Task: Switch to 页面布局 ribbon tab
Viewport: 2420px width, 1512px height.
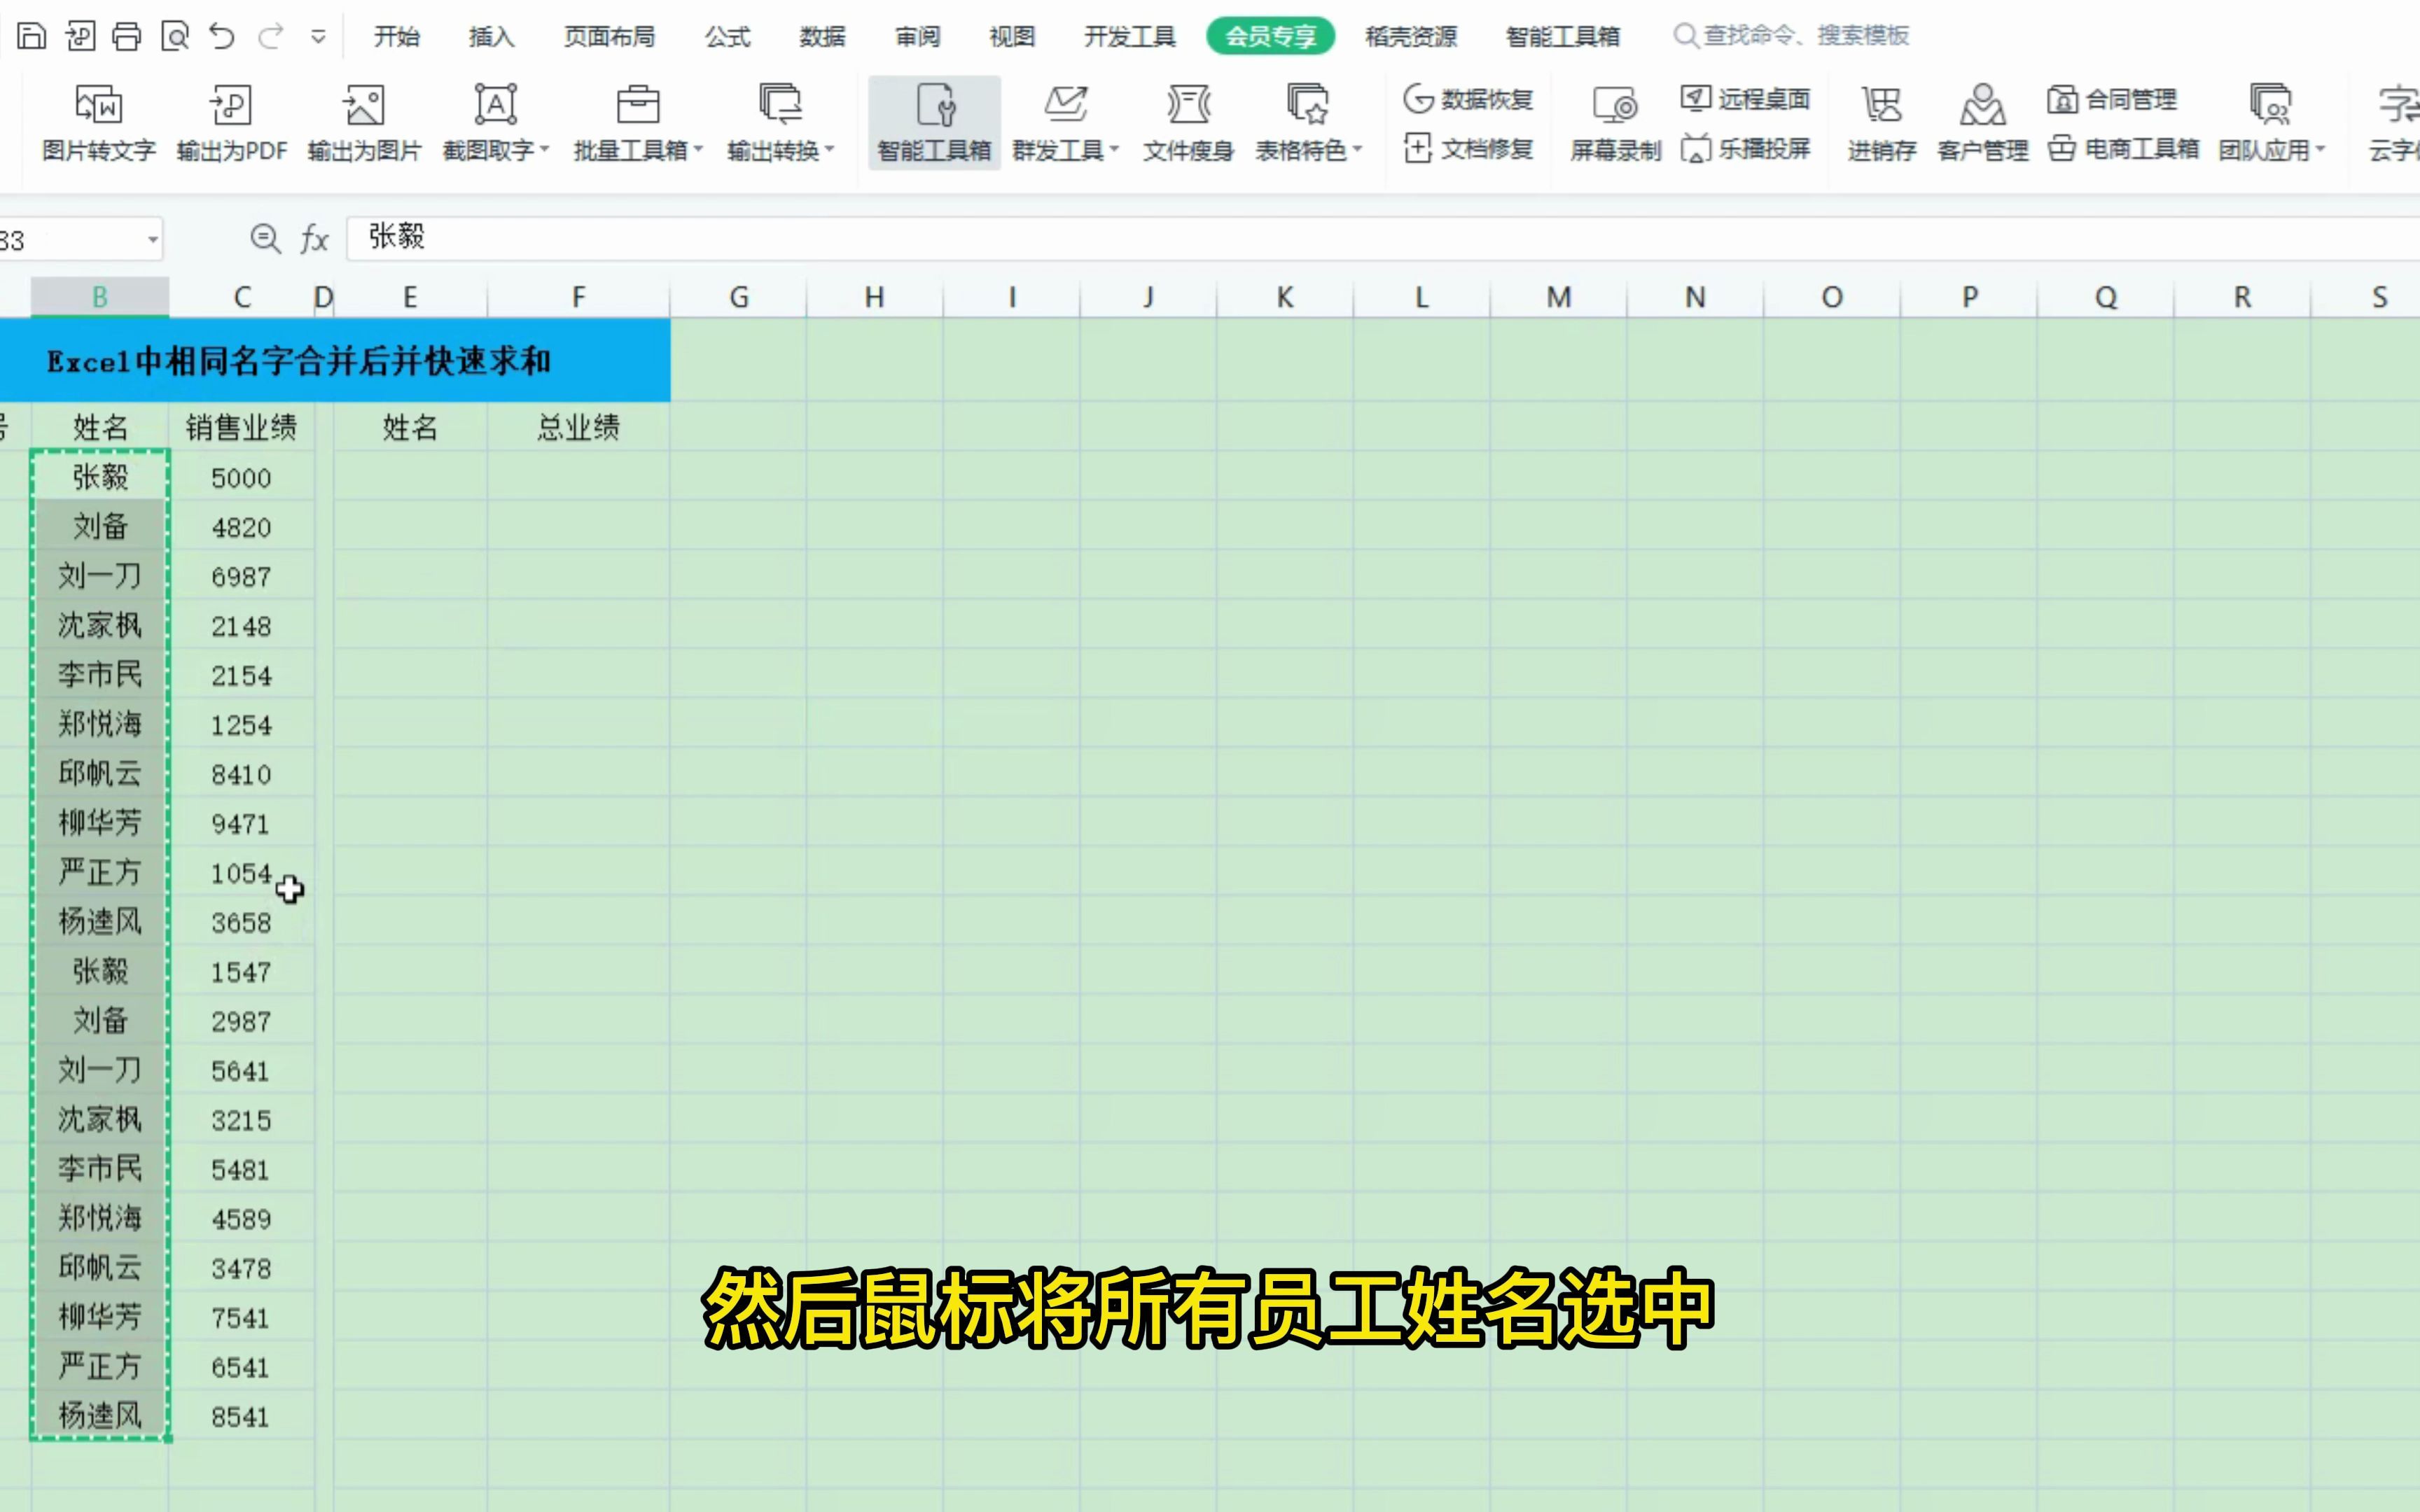Action: tap(609, 36)
